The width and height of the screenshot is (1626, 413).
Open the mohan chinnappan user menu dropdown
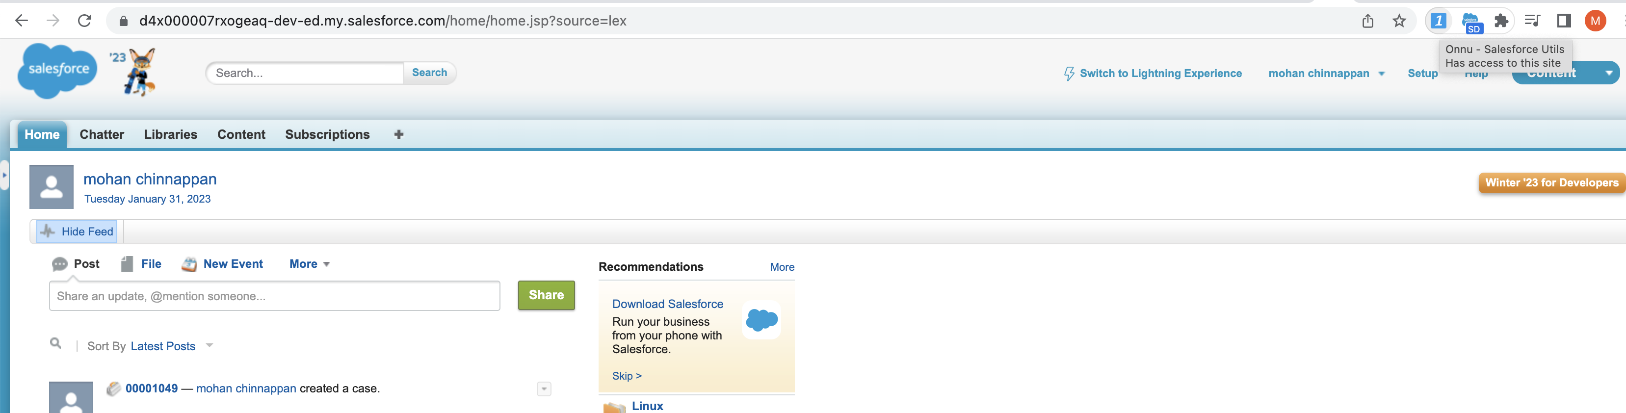click(1326, 73)
